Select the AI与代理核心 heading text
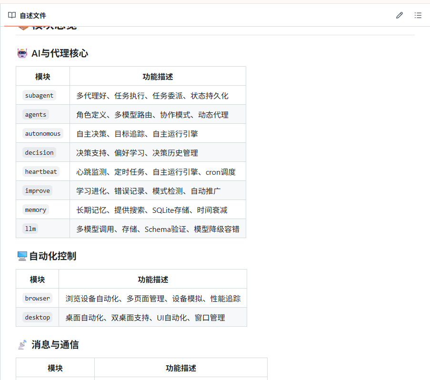430x380 pixels. (60, 53)
